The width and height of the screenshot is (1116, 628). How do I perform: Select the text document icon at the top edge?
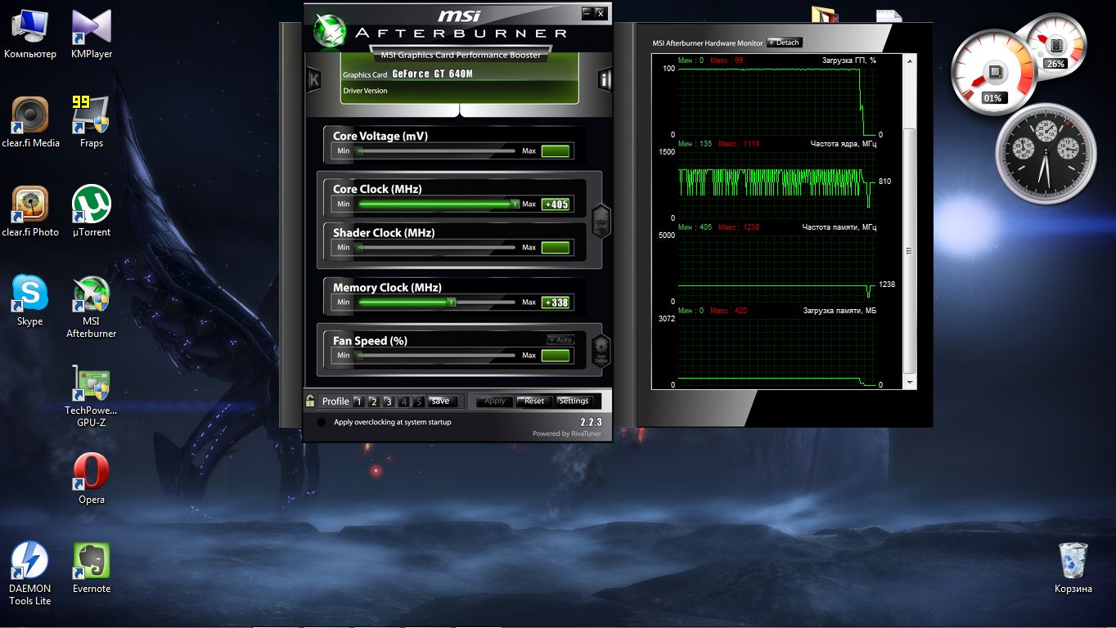pos(889,15)
